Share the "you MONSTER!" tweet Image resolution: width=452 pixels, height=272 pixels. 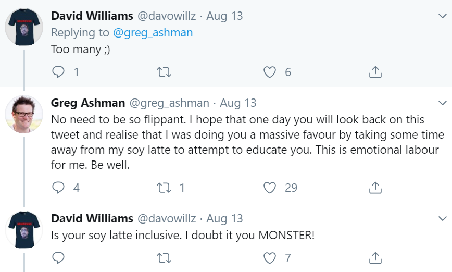pos(375,257)
